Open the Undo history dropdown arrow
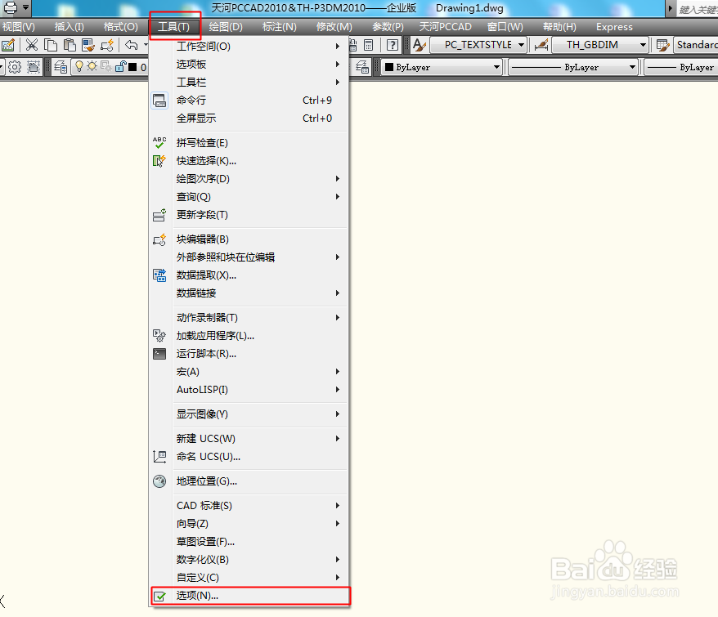Viewport: 718px width, 617px height. [146, 45]
